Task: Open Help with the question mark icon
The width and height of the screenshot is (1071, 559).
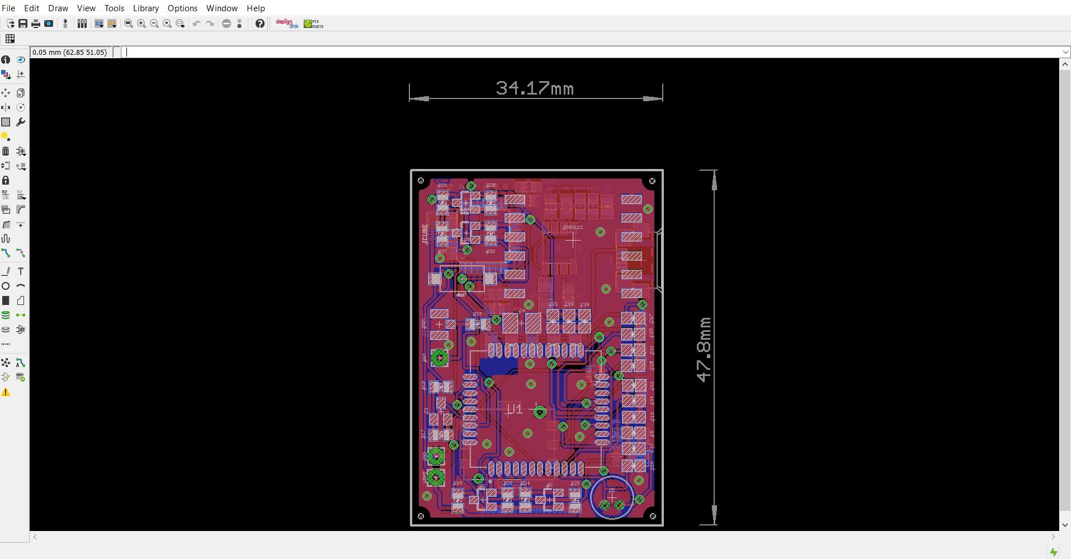Action: coord(260,24)
